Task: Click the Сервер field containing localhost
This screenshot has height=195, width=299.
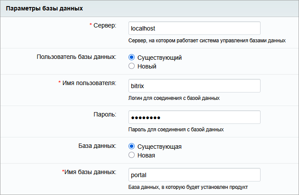Action: (x=195, y=28)
